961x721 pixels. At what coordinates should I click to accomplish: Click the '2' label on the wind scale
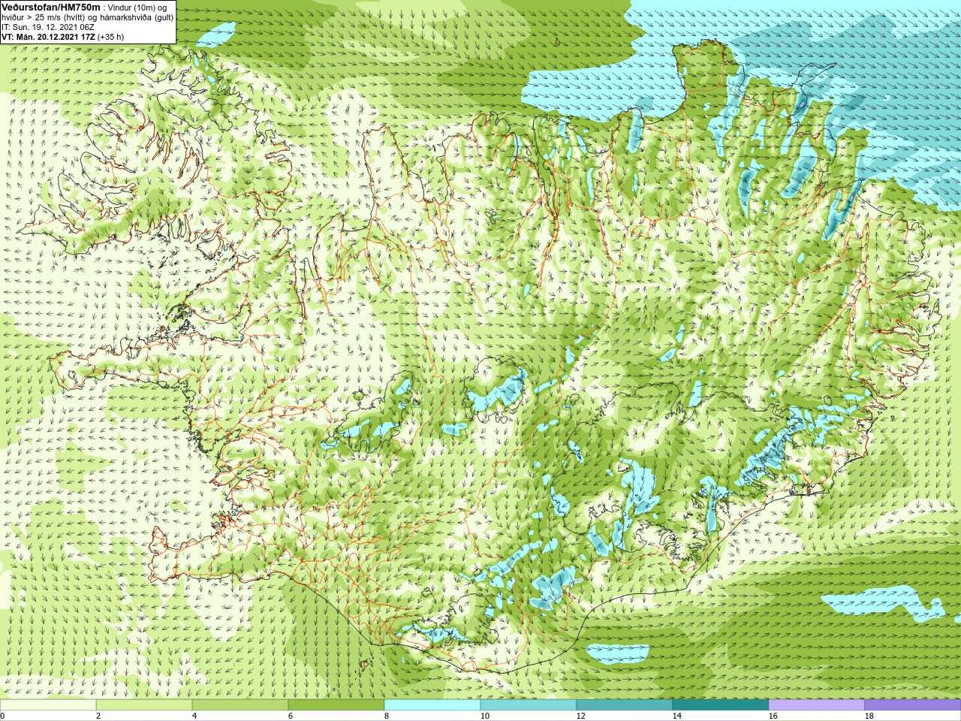(x=98, y=716)
